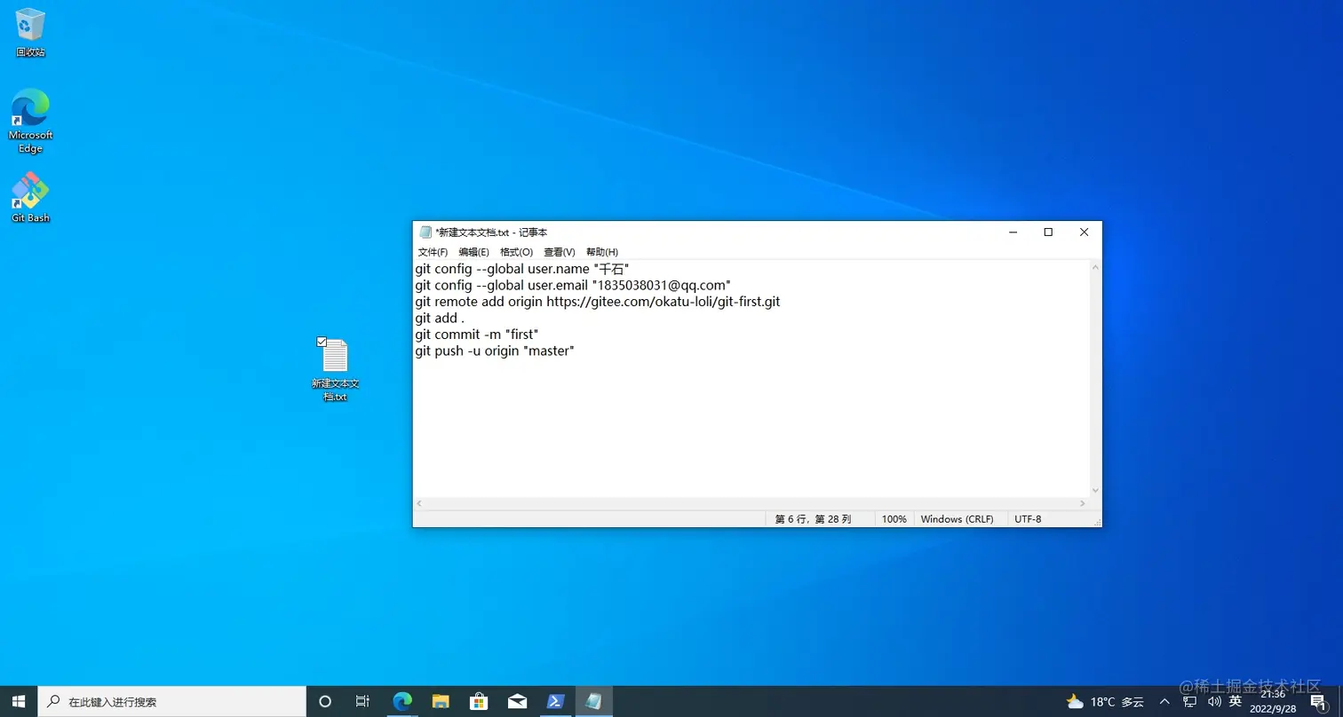Select the 新建文本文档.txt desktop file

[x=335, y=370]
